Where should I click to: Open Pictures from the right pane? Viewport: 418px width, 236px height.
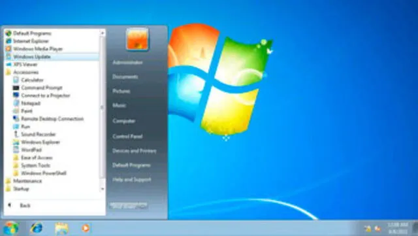121,92
